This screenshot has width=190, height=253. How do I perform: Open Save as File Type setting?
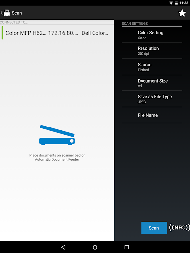pos(152,99)
